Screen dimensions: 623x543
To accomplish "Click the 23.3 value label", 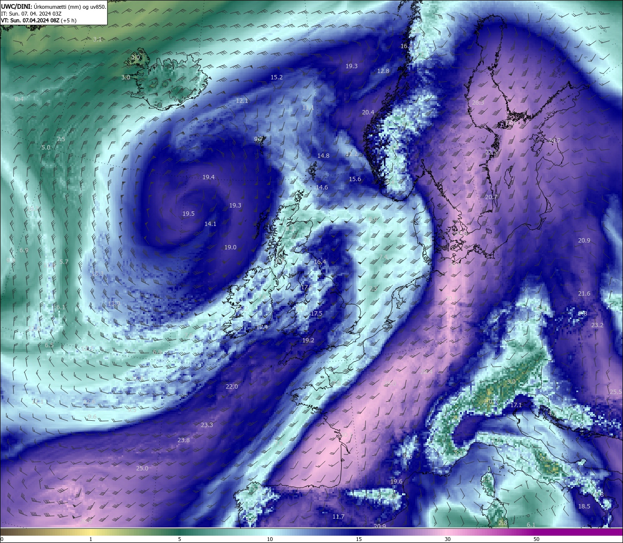I will 207,425.
